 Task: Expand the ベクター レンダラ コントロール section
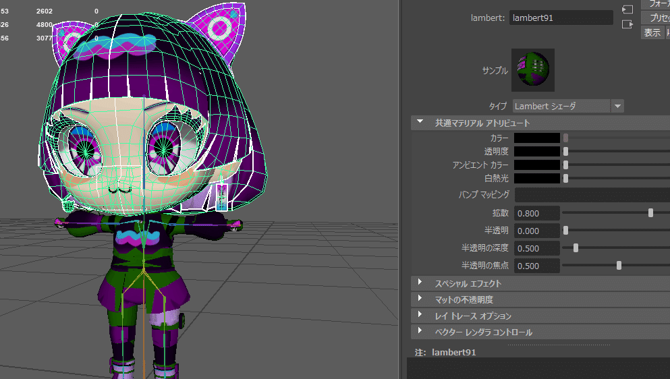click(x=420, y=332)
